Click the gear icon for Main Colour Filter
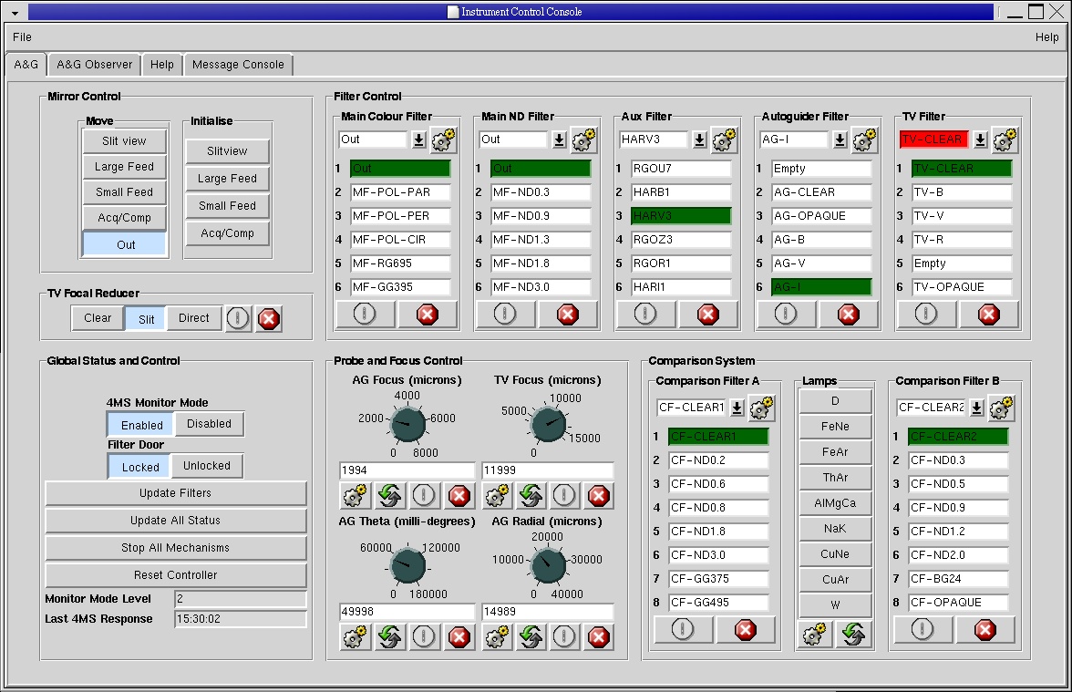 444,139
